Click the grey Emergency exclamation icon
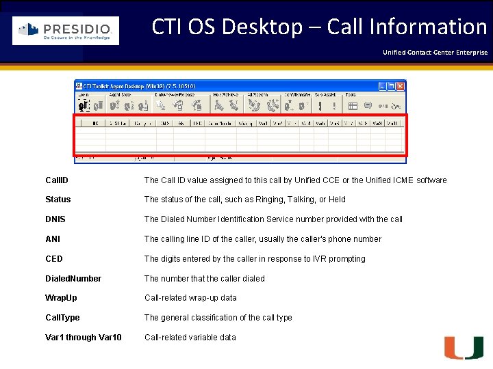 pos(334,106)
